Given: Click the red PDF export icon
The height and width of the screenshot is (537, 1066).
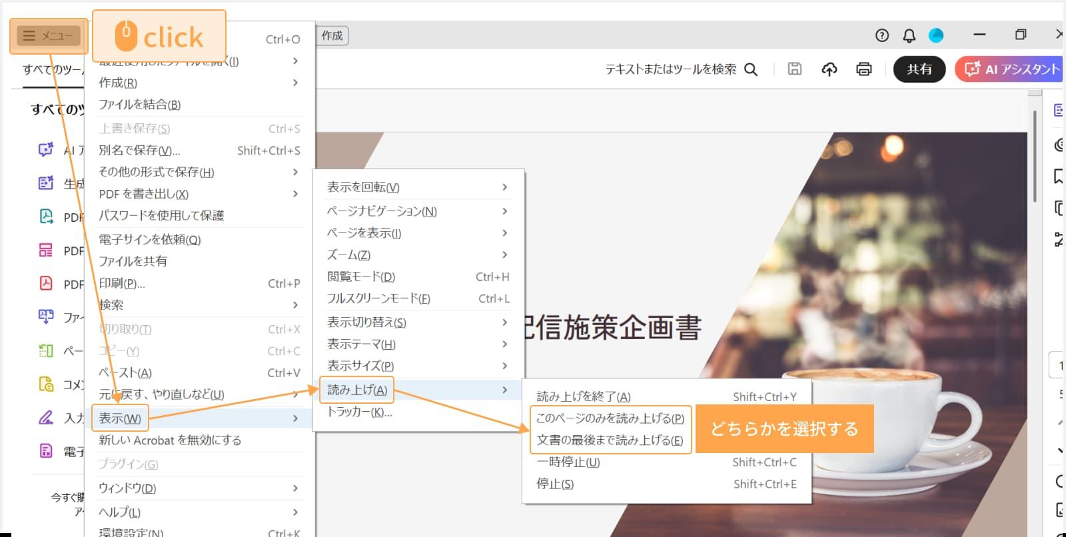Looking at the screenshot, I should pyautogui.click(x=45, y=284).
